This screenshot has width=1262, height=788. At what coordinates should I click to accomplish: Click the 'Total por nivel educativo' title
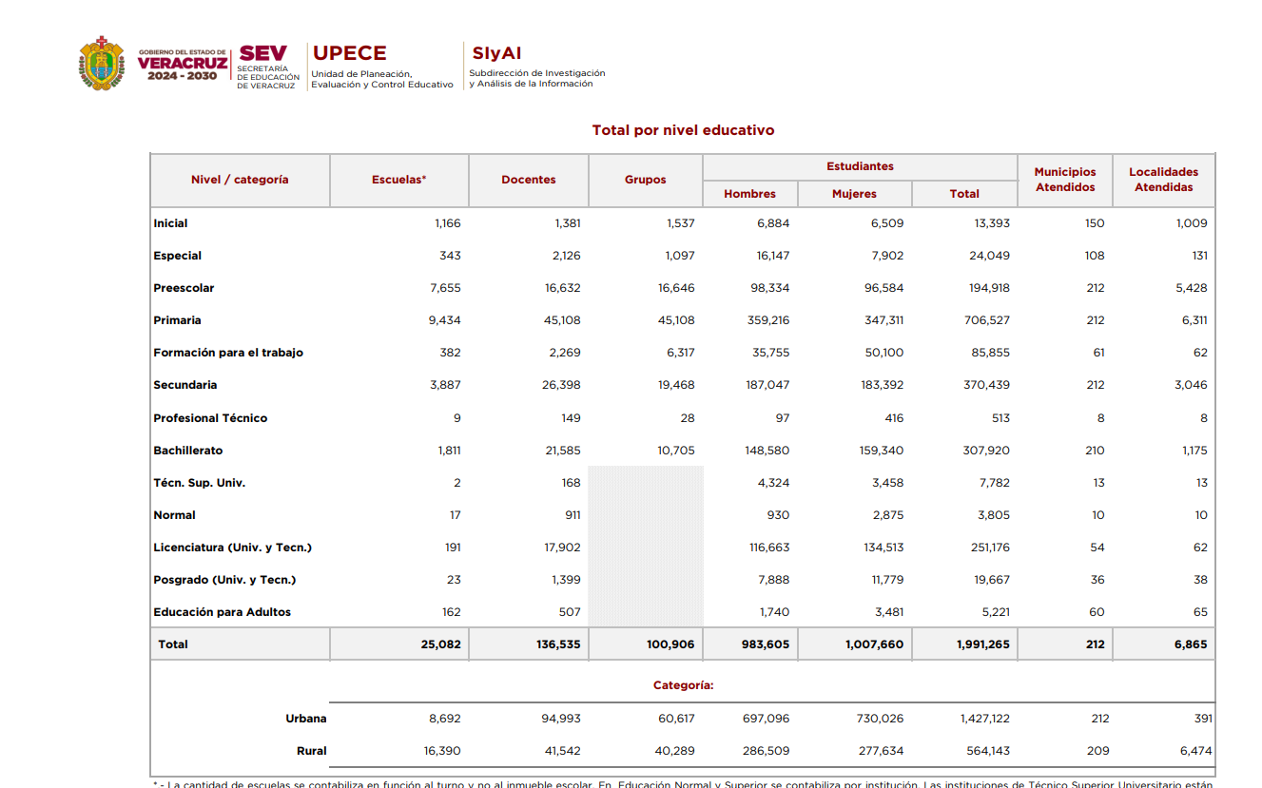683,130
